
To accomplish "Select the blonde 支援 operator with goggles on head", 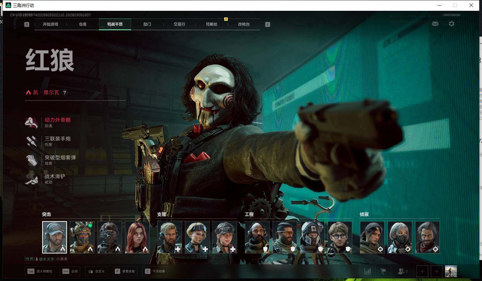I will coord(197,237).
